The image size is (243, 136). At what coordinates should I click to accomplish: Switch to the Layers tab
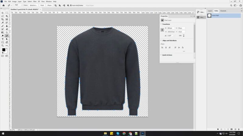(210, 11)
